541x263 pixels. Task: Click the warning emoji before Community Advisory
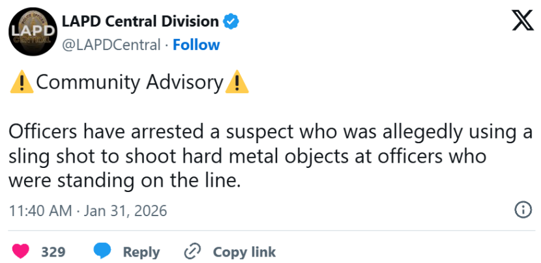coord(22,83)
